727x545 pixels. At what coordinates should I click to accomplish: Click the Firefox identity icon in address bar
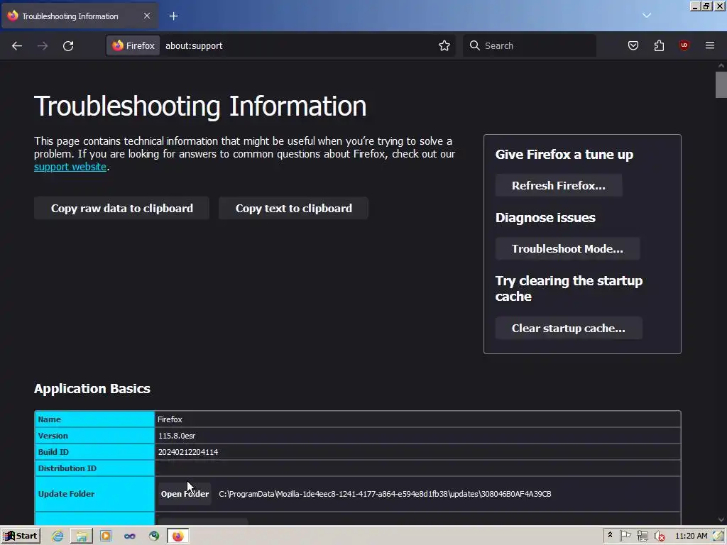coord(133,45)
